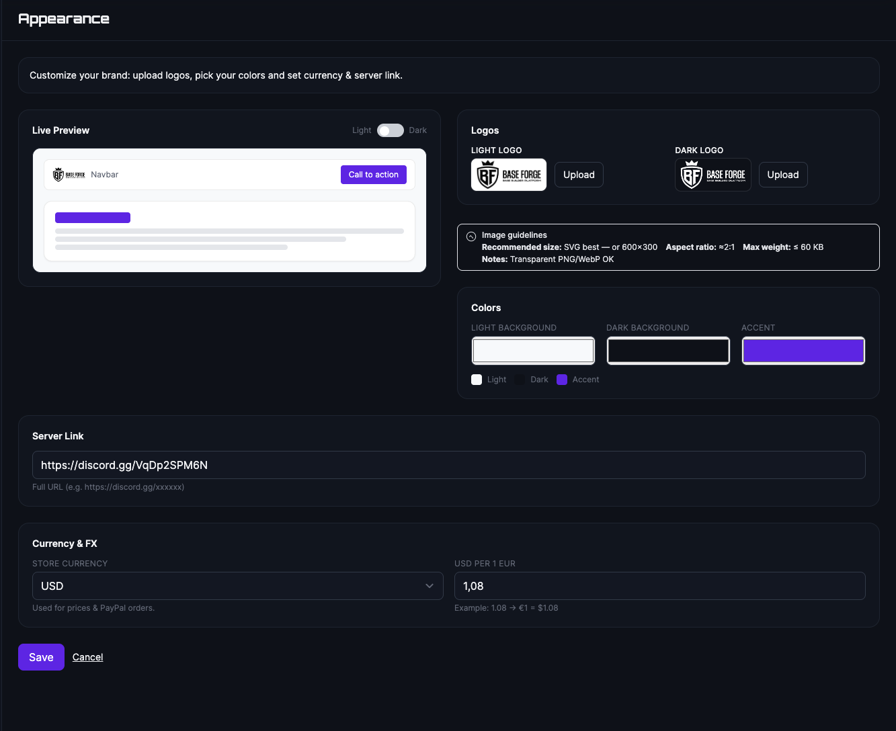The image size is (896, 731).
Task: Click the 'Colors' heading
Action: (486, 308)
